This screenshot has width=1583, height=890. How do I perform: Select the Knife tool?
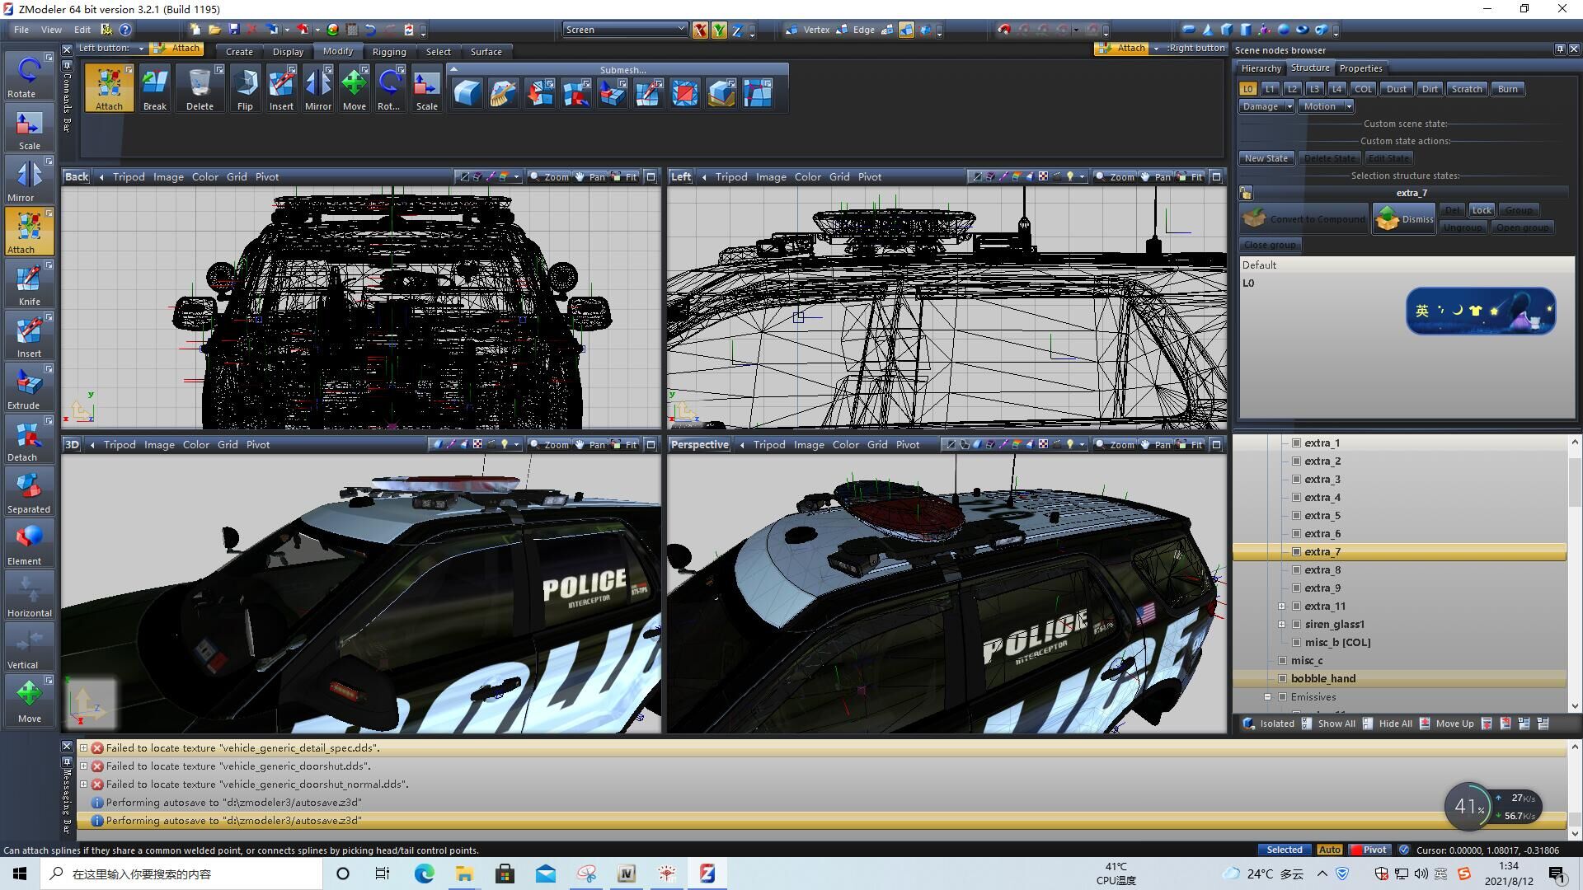click(29, 283)
